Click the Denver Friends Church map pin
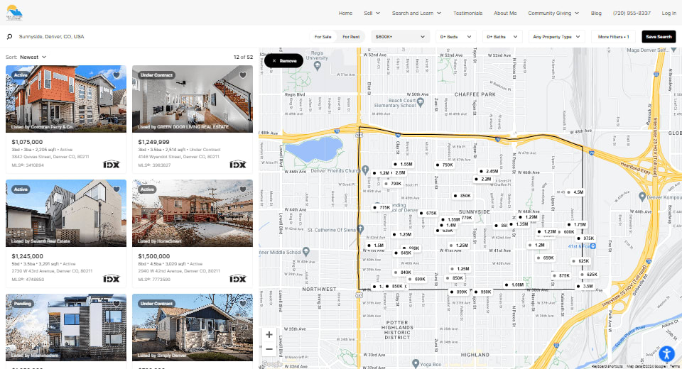The image size is (682, 369). pos(365,170)
